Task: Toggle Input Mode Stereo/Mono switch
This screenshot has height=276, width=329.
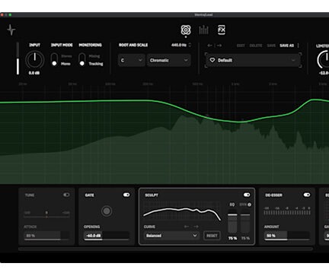Action: [x=54, y=60]
